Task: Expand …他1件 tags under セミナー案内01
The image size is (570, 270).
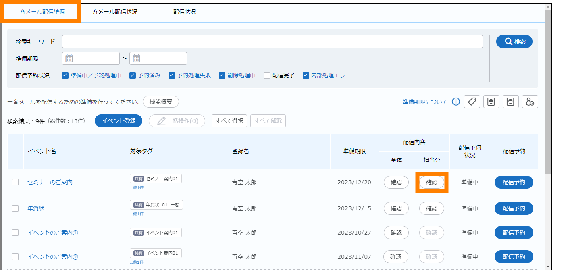Action: coord(136,187)
